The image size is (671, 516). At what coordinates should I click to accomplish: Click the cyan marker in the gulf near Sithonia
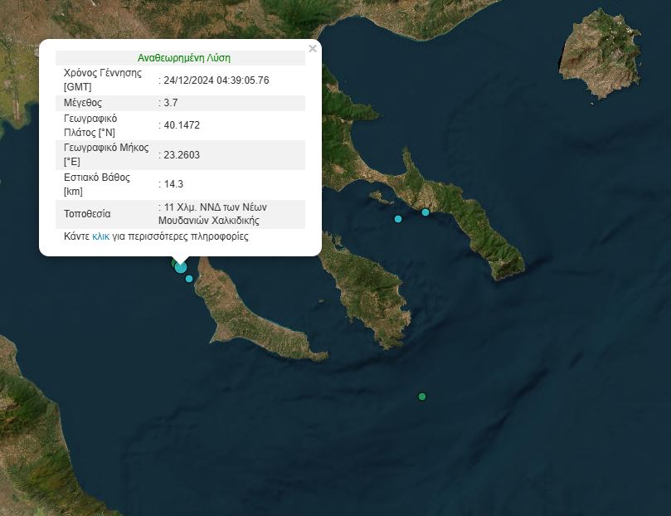pyautogui.click(x=398, y=219)
